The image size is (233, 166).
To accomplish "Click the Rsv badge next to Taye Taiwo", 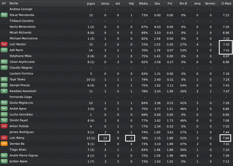I will tap(4, 79).
